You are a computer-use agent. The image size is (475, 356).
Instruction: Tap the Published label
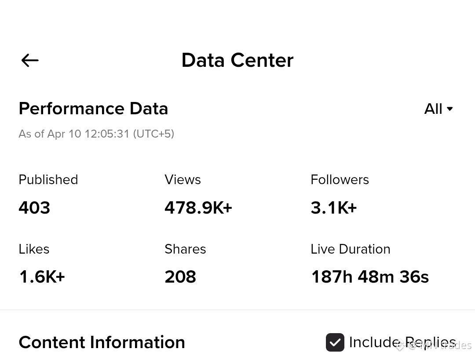(48, 179)
